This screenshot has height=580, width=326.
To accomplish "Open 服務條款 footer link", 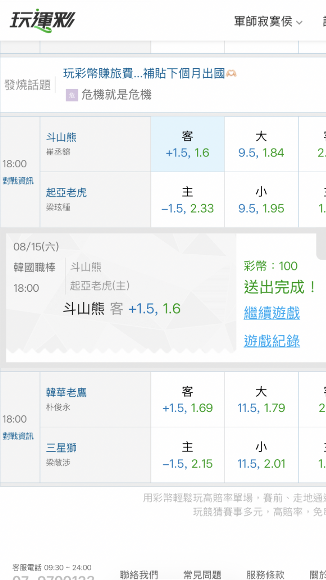I will coord(265,575).
